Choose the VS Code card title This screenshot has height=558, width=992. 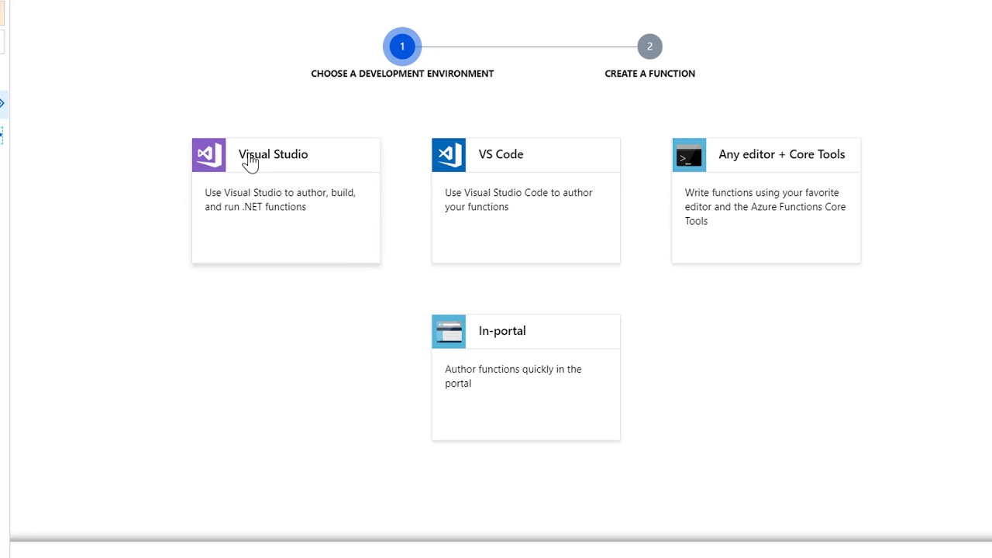pyautogui.click(x=501, y=154)
